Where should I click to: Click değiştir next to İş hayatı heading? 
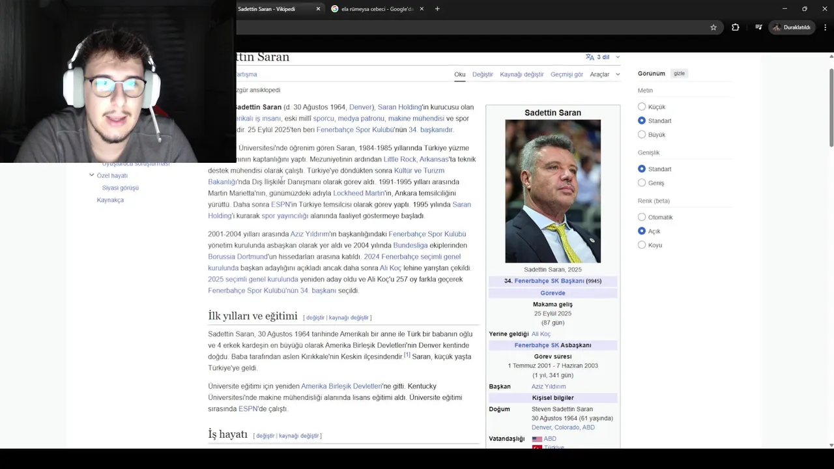point(265,436)
